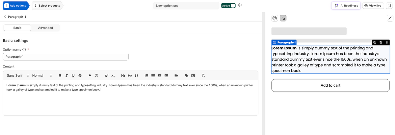Click the Add to cart button
Viewport: 395px width, 135px height.
click(x=330, y=85)
